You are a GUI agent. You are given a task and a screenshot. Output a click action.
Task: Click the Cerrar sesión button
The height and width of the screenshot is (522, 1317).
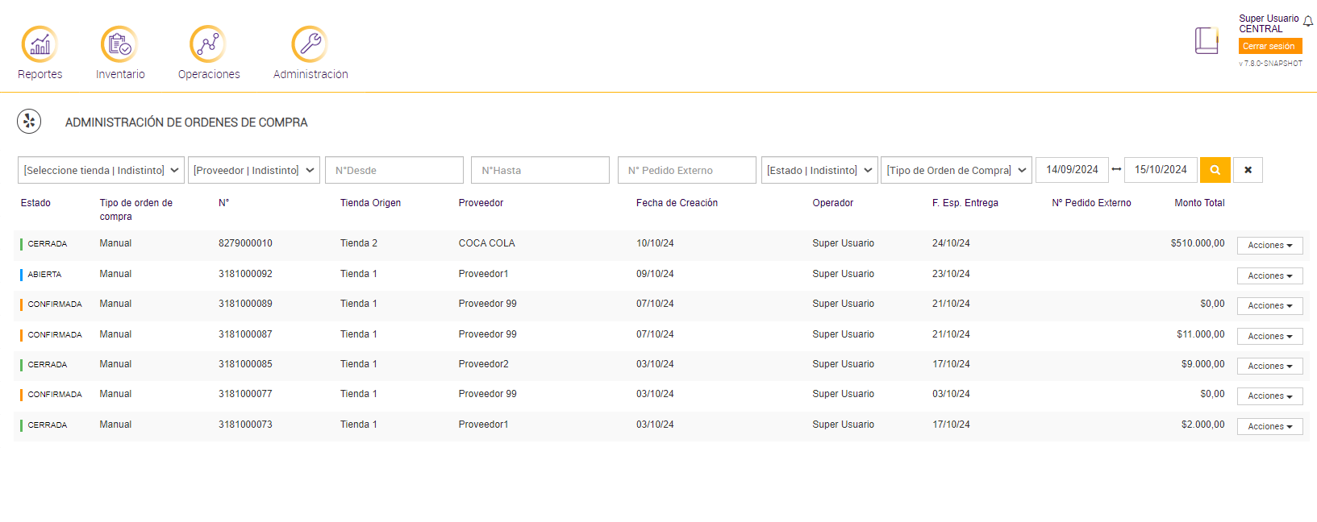pos(1269,46)
